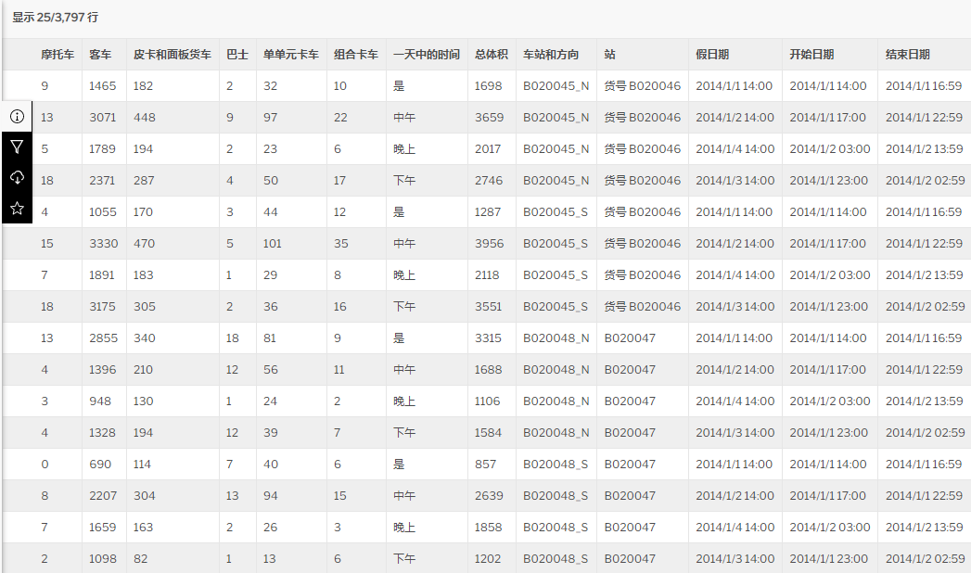
Task: Select pickup truck value 470
Action: 145,244
